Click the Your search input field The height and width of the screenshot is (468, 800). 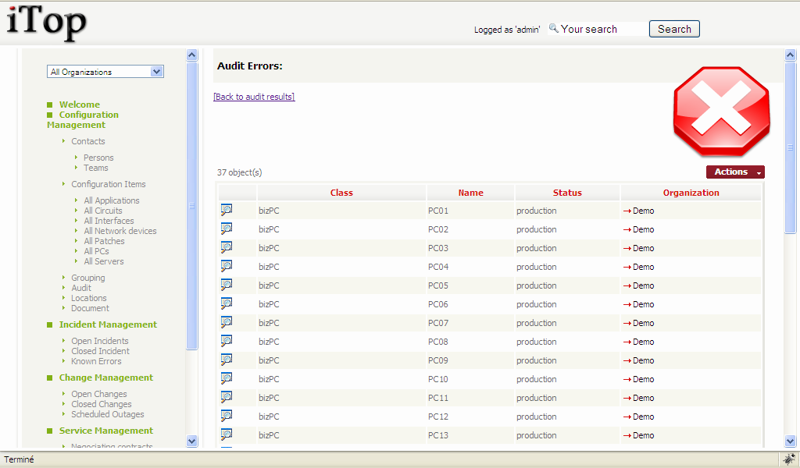coord(602,29)
